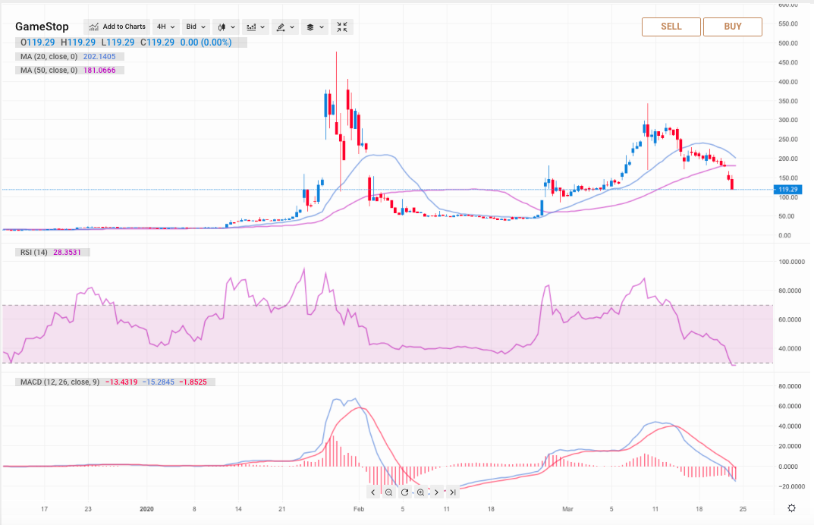Zoom in with the magnifier plus icon
This screenshot has width=814, height=525.
click(420, 492)
